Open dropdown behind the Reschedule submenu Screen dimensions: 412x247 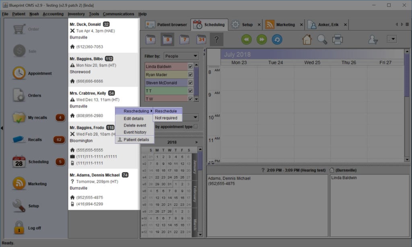point(195,117)
